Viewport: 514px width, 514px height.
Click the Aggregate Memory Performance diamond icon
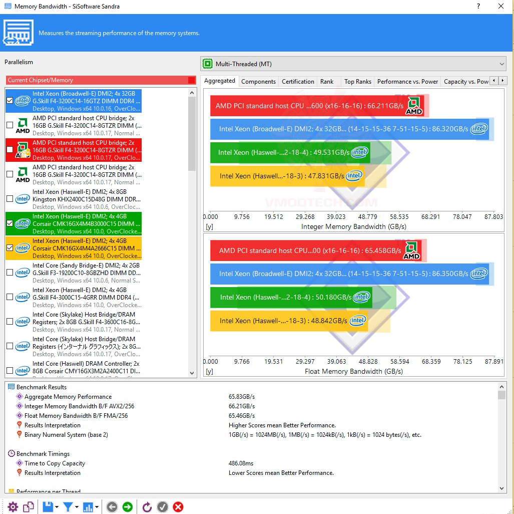[20, 396]
